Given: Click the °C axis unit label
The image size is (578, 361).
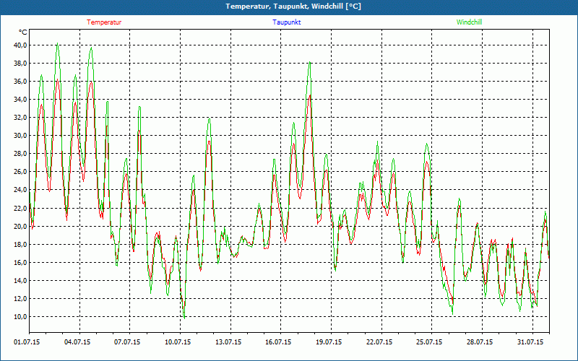Looking at the screenshot, I should (x=23, y=32).
